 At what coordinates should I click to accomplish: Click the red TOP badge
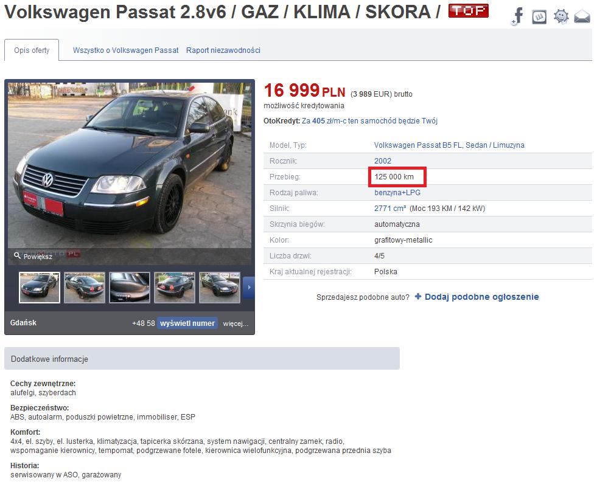pos(469,11)
